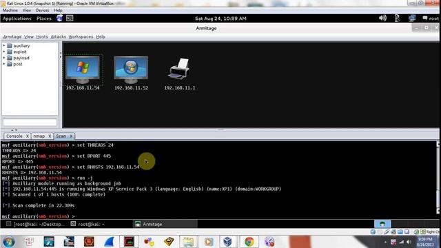
Task: Open the View menu in Armitage
Action: click(29, 37)
